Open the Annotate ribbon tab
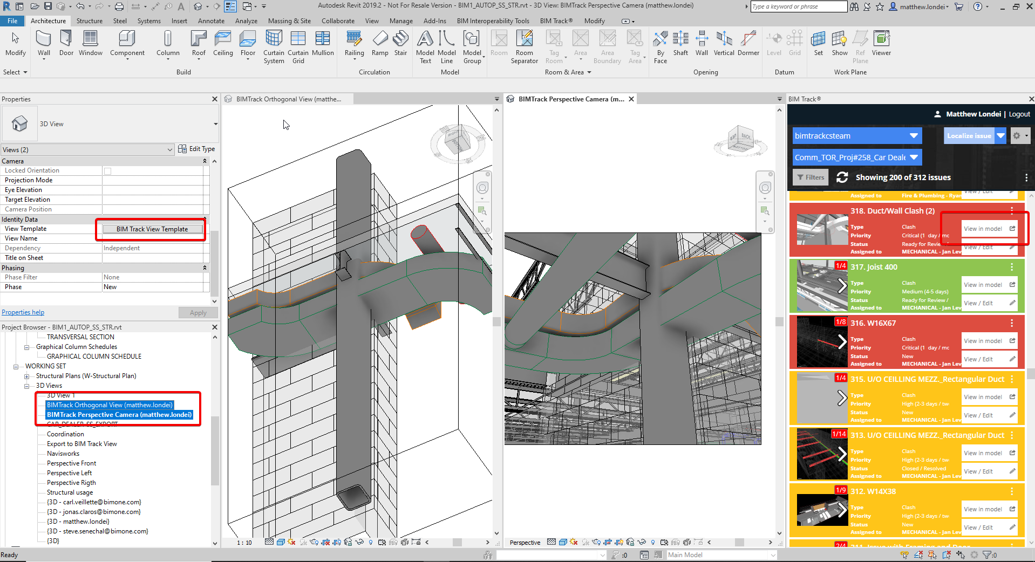 tap(211, 21)
